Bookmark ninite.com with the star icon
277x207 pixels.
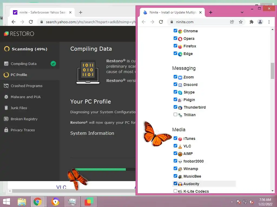click(240, 22)
